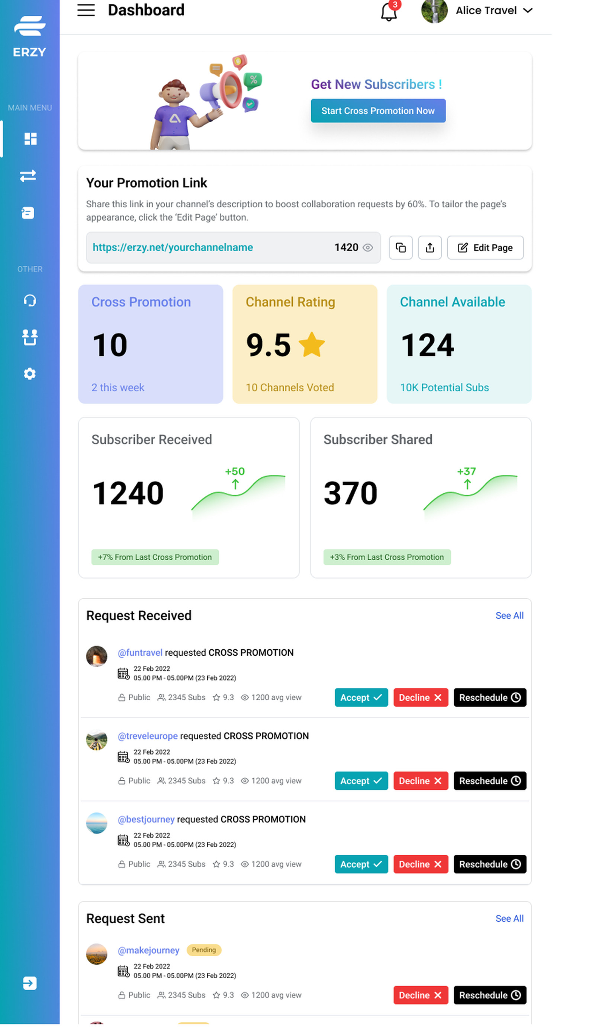The image size is (595, 1030).
Task: Reschedule @funtravel's cross promotion request
Action: [490, 697]
